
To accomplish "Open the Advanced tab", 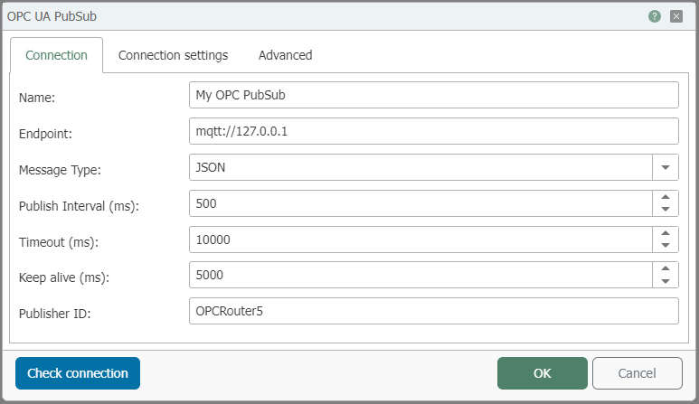I will tap(286, 55).
